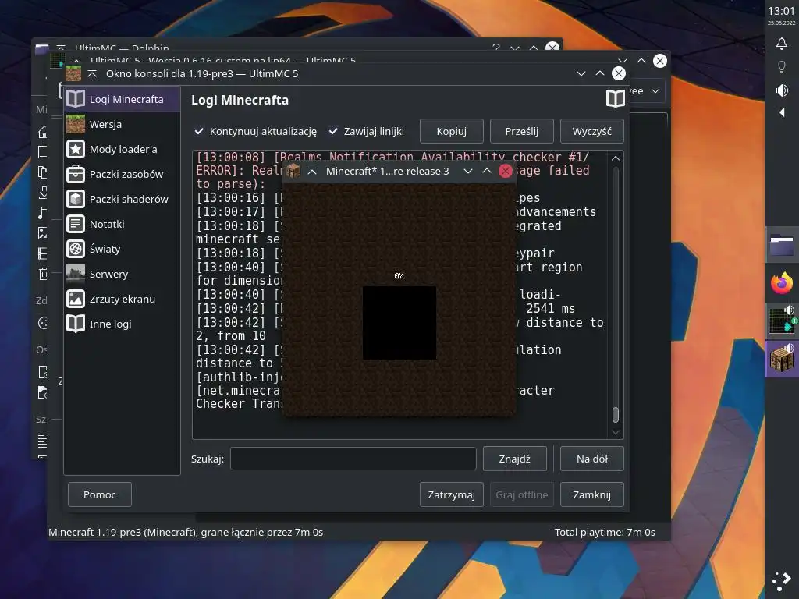799x599 pixels.
Task: Click the Pomoc button
Action: pos(100,494)
